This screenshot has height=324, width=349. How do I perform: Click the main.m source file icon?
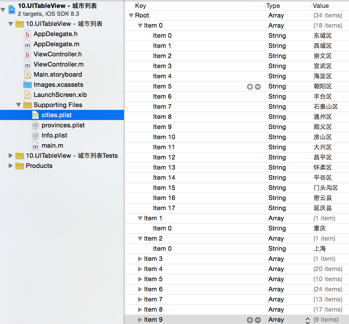(35, 146)
